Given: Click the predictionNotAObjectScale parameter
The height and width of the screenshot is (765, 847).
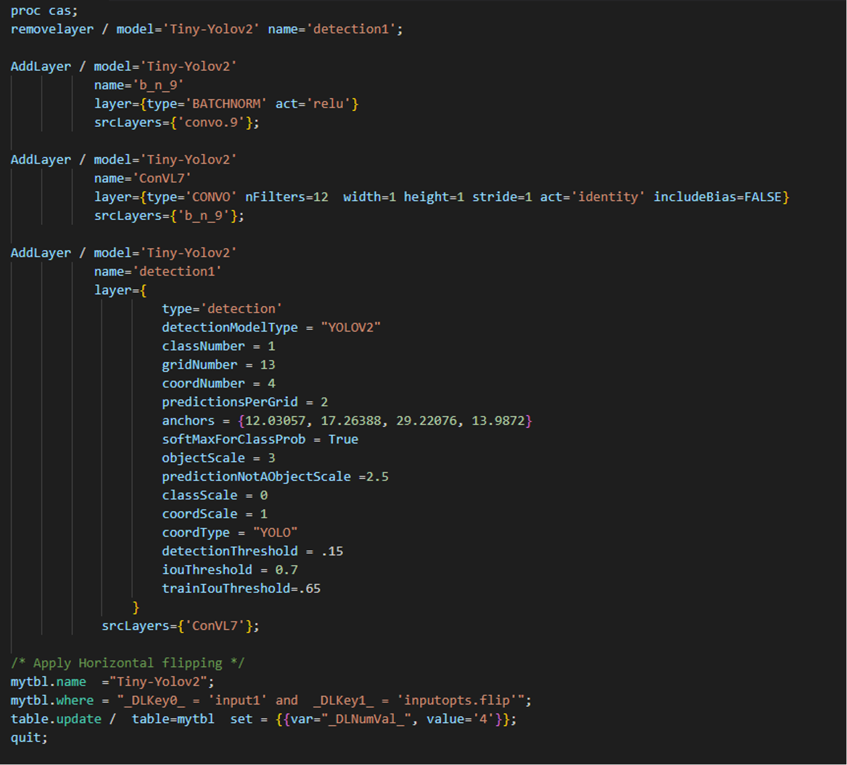Looking at the screenshot, I should [256, 477].
